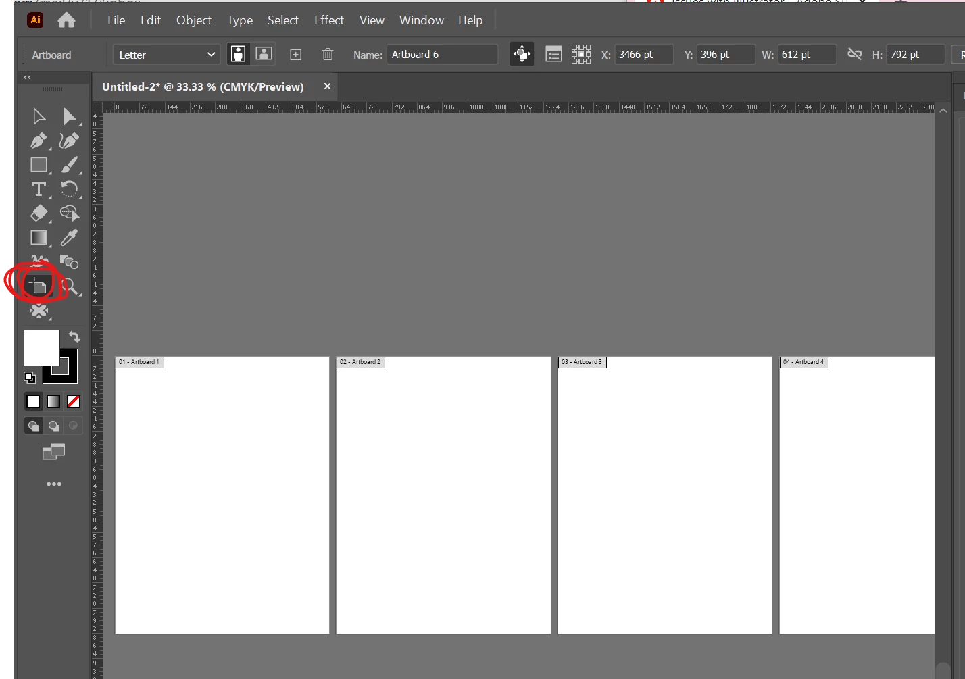Select the Rectangle tool
The image size is (965, 679).
click(39, 165)
